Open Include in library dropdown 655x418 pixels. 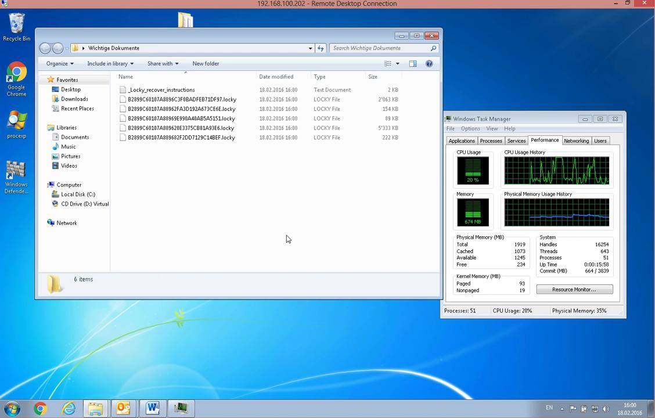(110, 63)
